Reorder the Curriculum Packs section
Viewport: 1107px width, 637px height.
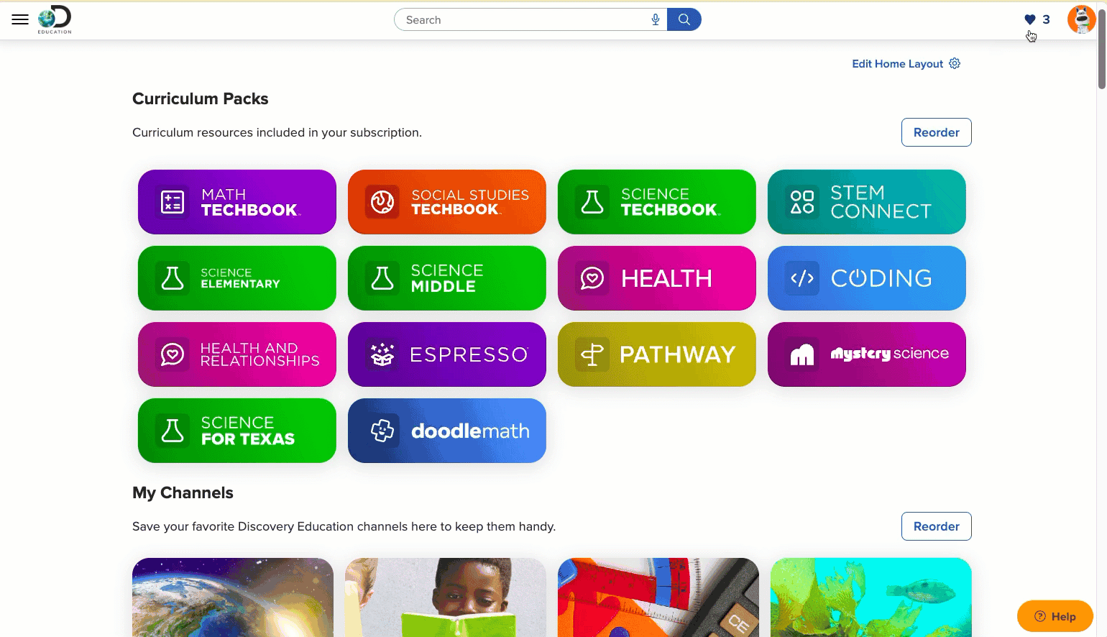(937, 132)
